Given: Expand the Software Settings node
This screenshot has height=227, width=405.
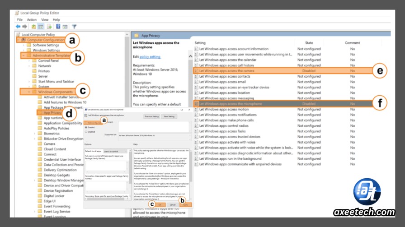Looking at the screenshot, I should (x=24, y=45).
